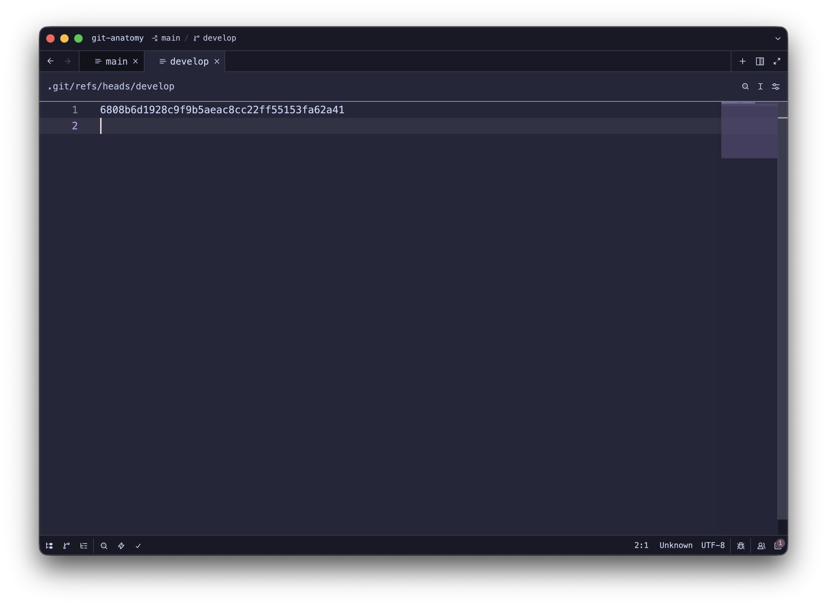Toggle editor controls sliders icon
The height and width of the screenshot is (607, 827).
776,86
